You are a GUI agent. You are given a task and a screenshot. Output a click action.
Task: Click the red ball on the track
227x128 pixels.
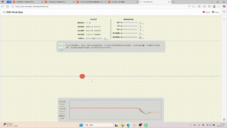82,76
